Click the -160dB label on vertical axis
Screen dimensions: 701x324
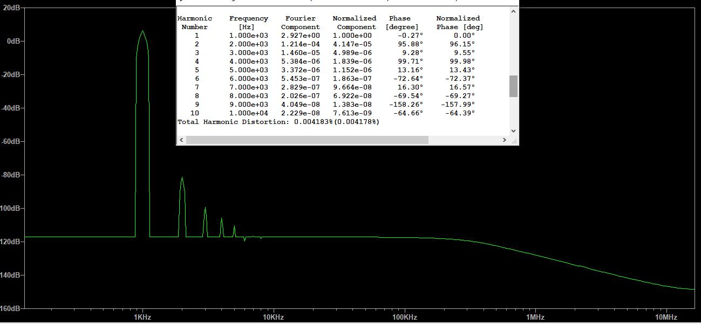(x=10, y=308)
